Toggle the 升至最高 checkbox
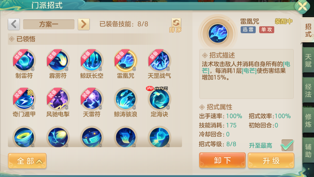This screenshot has height=177, width=314. (287, 145)
